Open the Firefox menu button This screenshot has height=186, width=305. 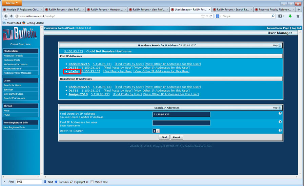(12, 3)
